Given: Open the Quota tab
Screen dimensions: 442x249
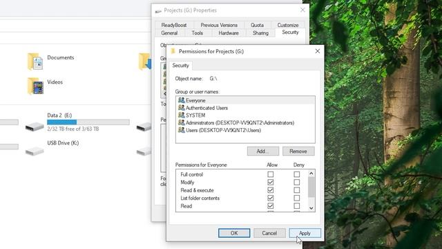Looking at the screenshot, I should coord(257,25).
